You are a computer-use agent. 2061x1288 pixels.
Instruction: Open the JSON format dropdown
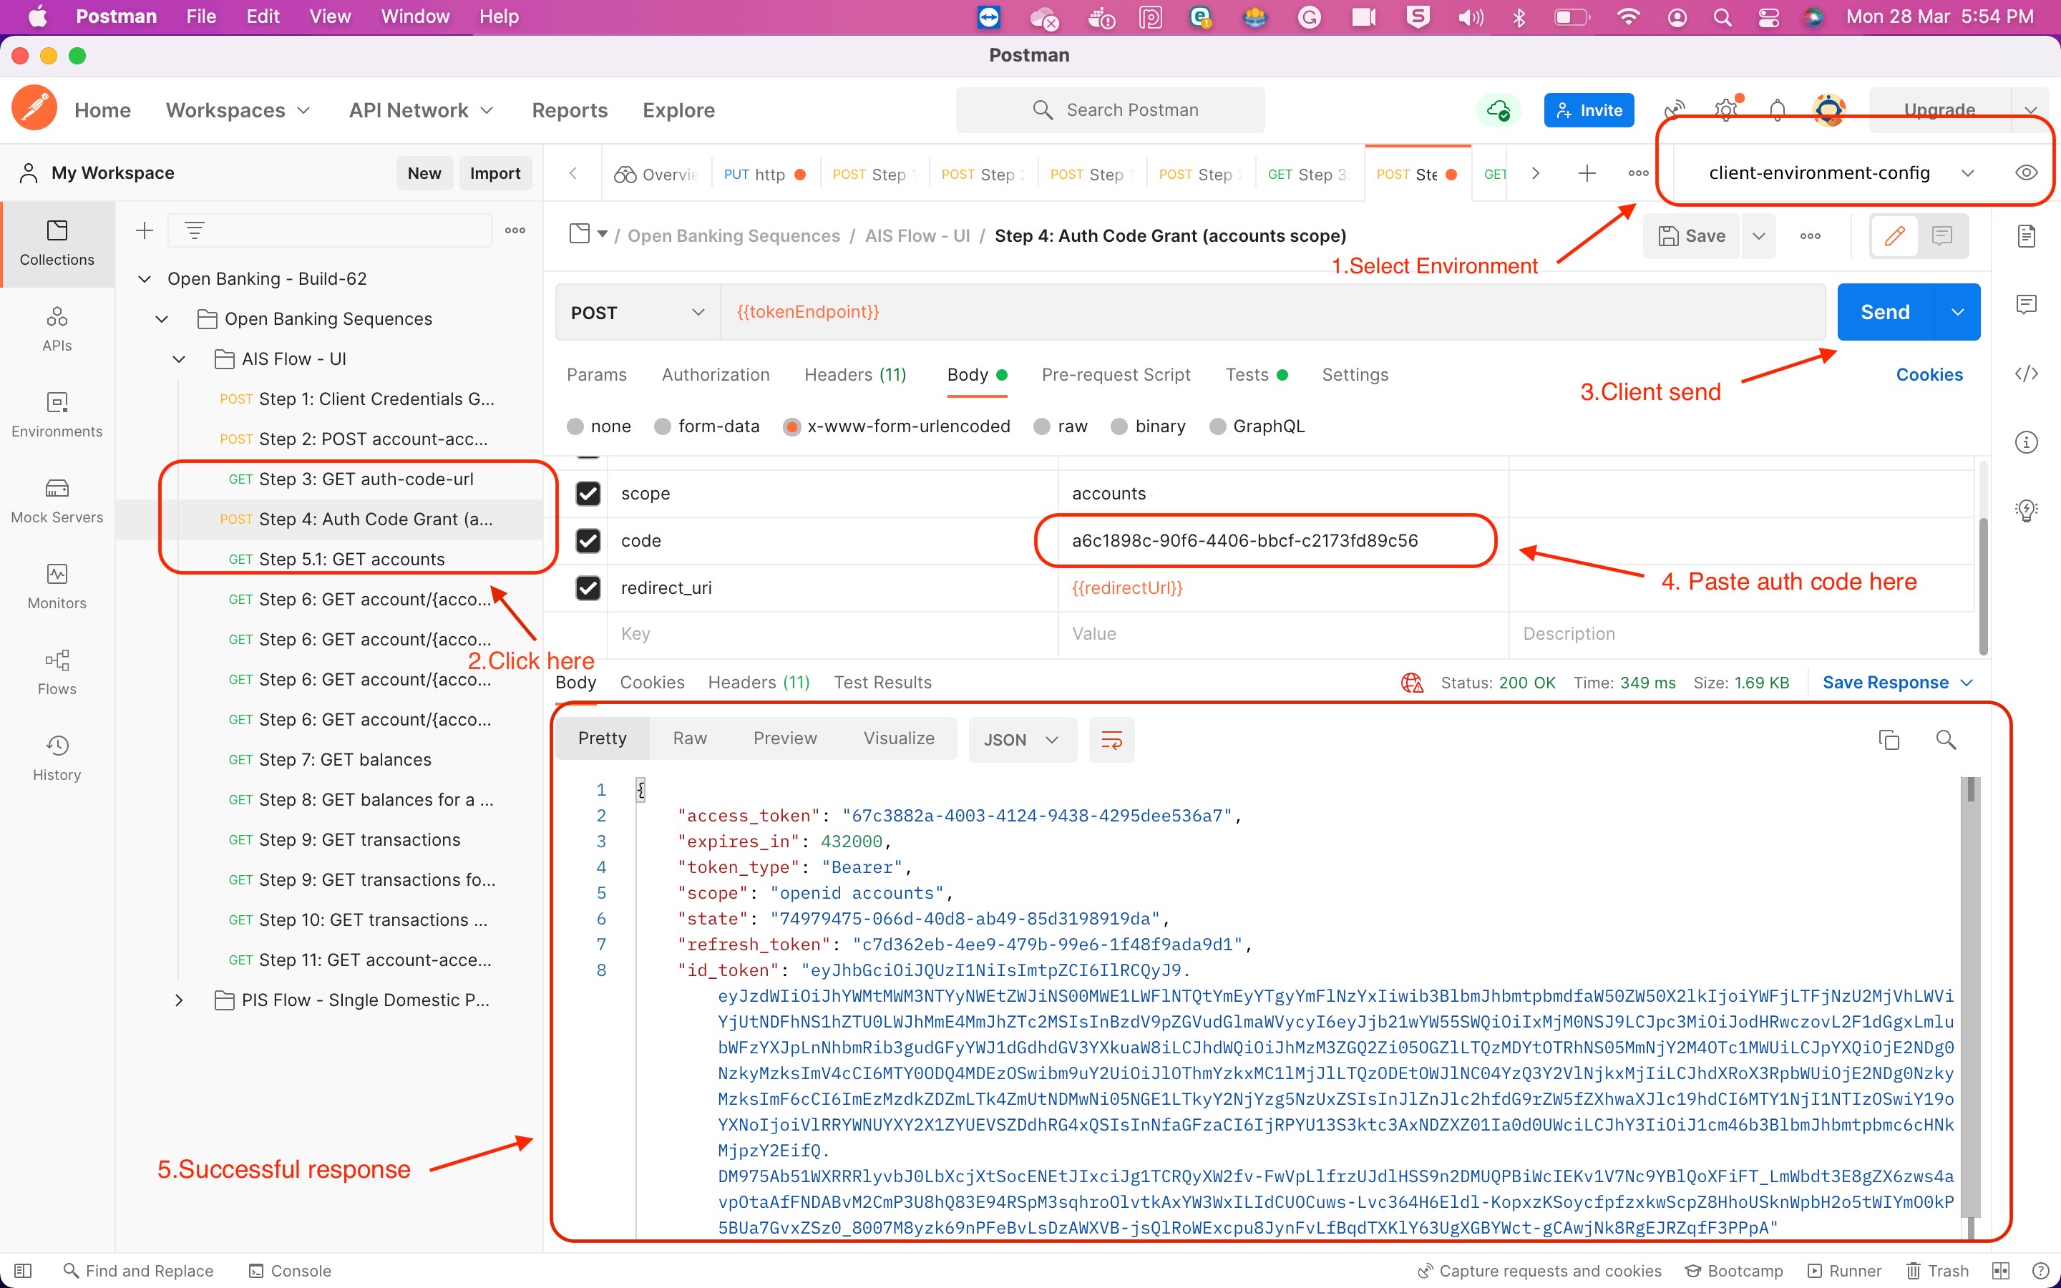(1022, 739)
